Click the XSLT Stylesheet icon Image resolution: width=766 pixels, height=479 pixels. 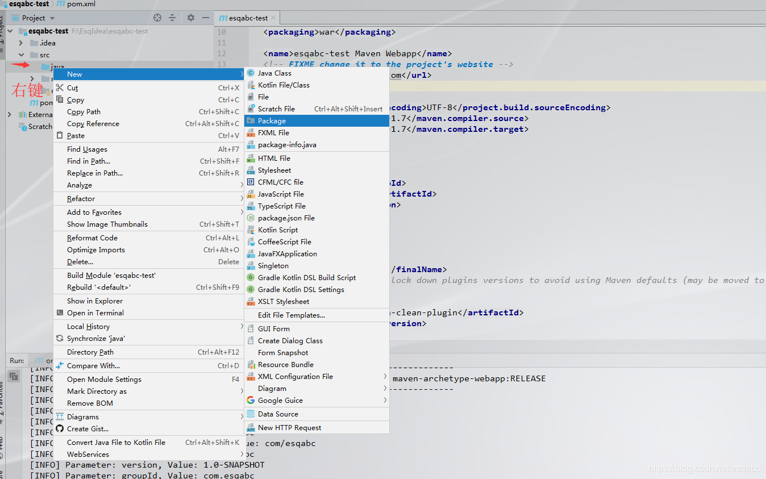251,302
